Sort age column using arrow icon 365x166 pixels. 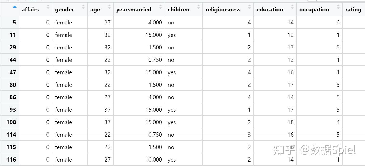[x=109, y=7]
